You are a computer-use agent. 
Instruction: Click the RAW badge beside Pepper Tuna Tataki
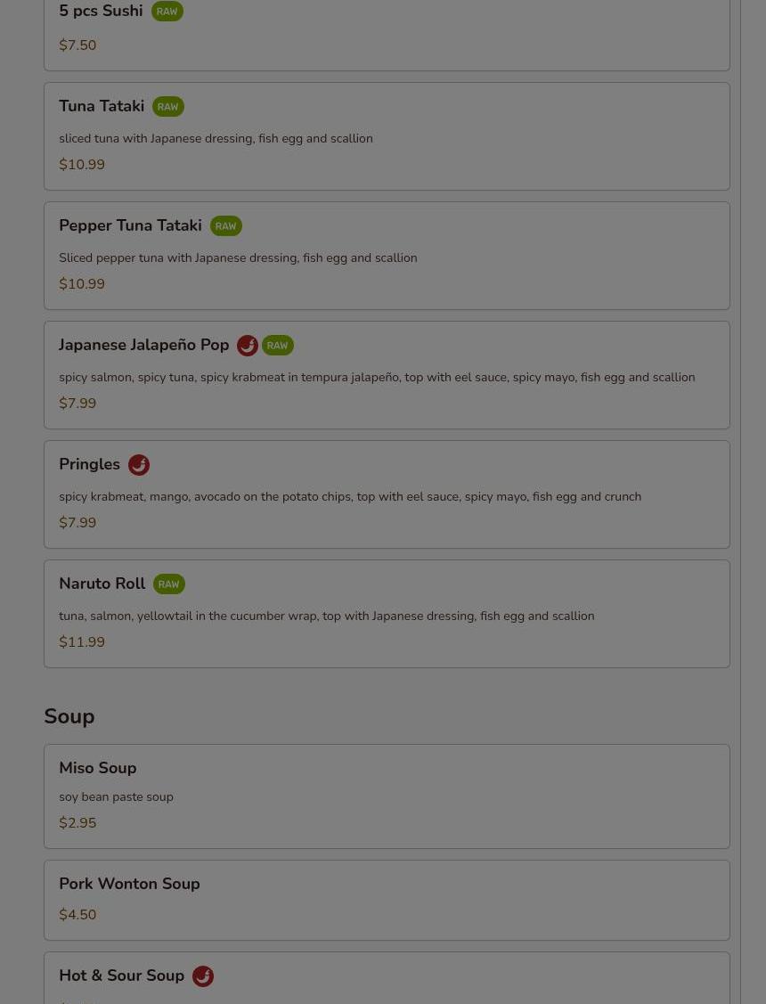click(x=226, y=226)
